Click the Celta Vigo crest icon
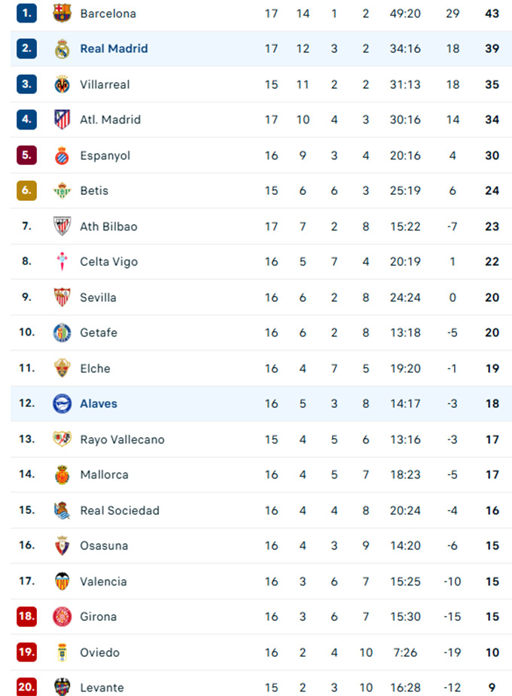 (x=62, y=262)
